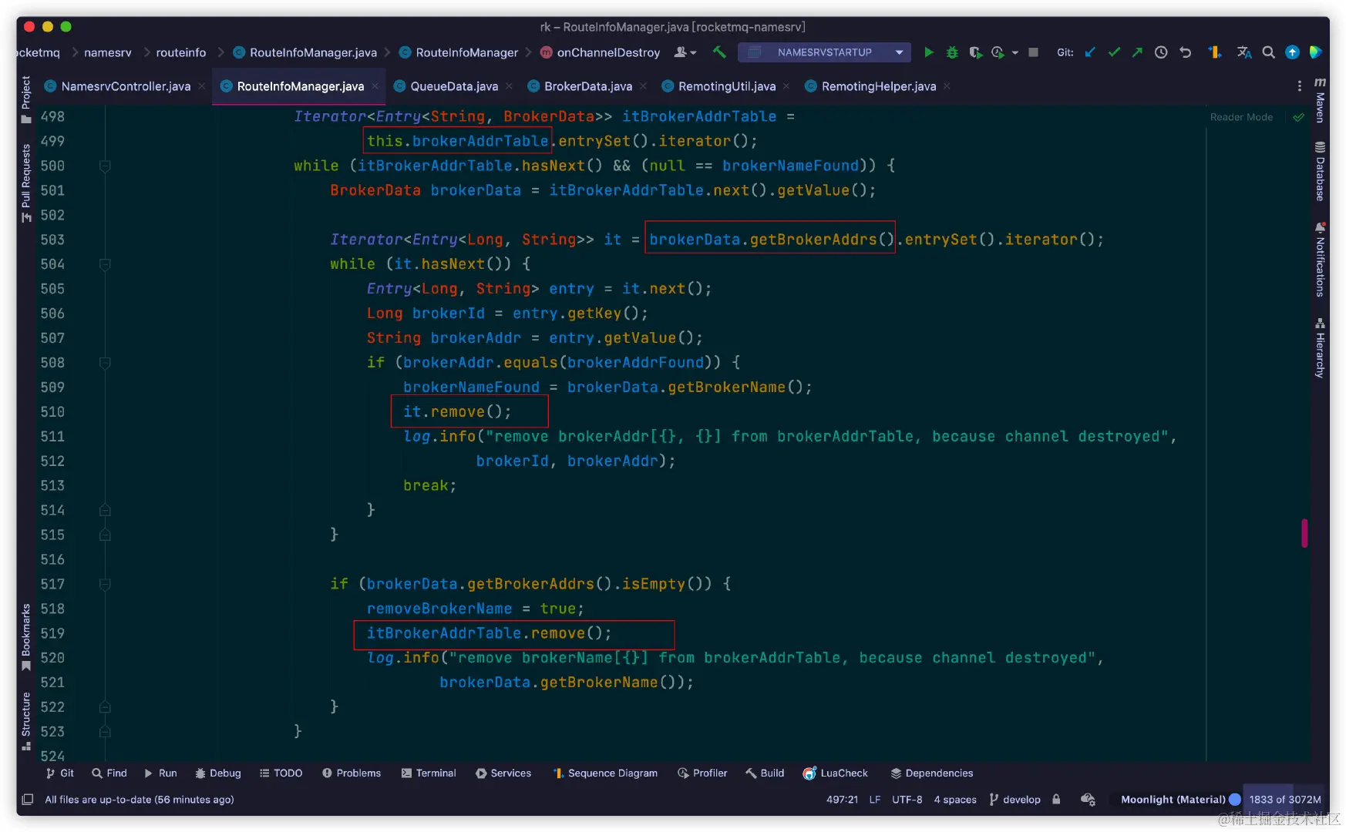Image resolution: width=1346 pixels, height=832 pixels.
Task: Click fold end marker at line 523
Action: (x=105, y=732)
